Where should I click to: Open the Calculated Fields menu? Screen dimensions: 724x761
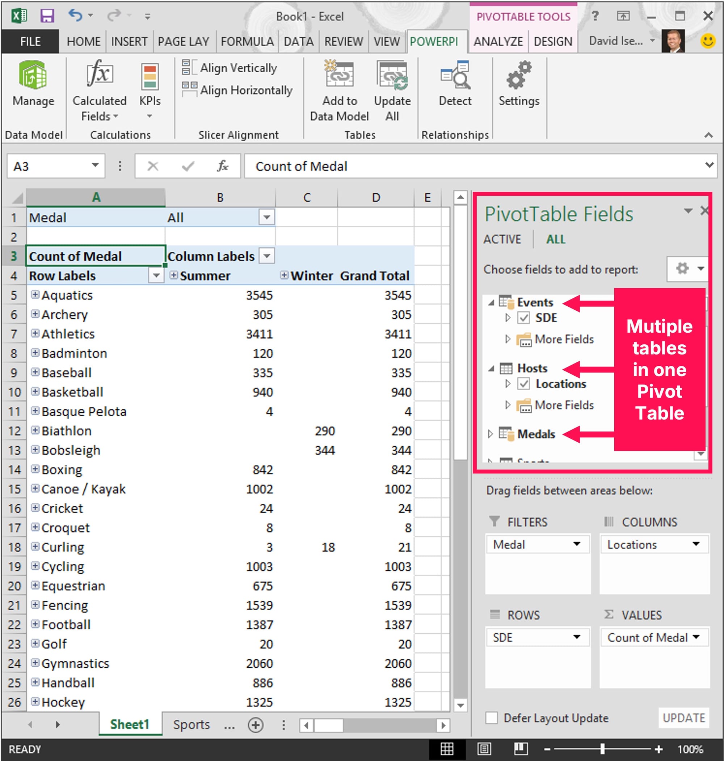tap(100, 91)
